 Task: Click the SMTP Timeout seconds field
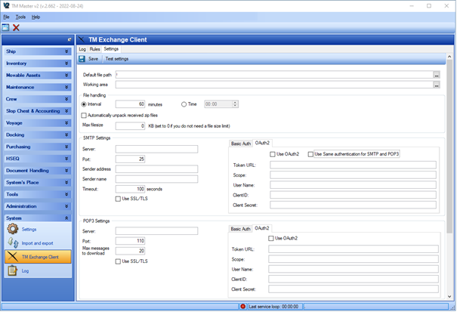pyautogui.click(x=130, y=189)
